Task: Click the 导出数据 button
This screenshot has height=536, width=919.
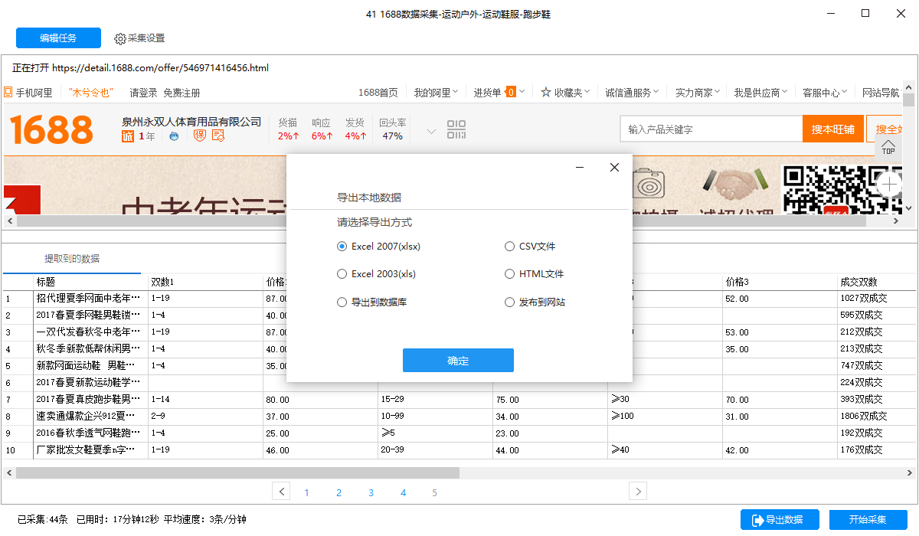Action: point(780,520)
